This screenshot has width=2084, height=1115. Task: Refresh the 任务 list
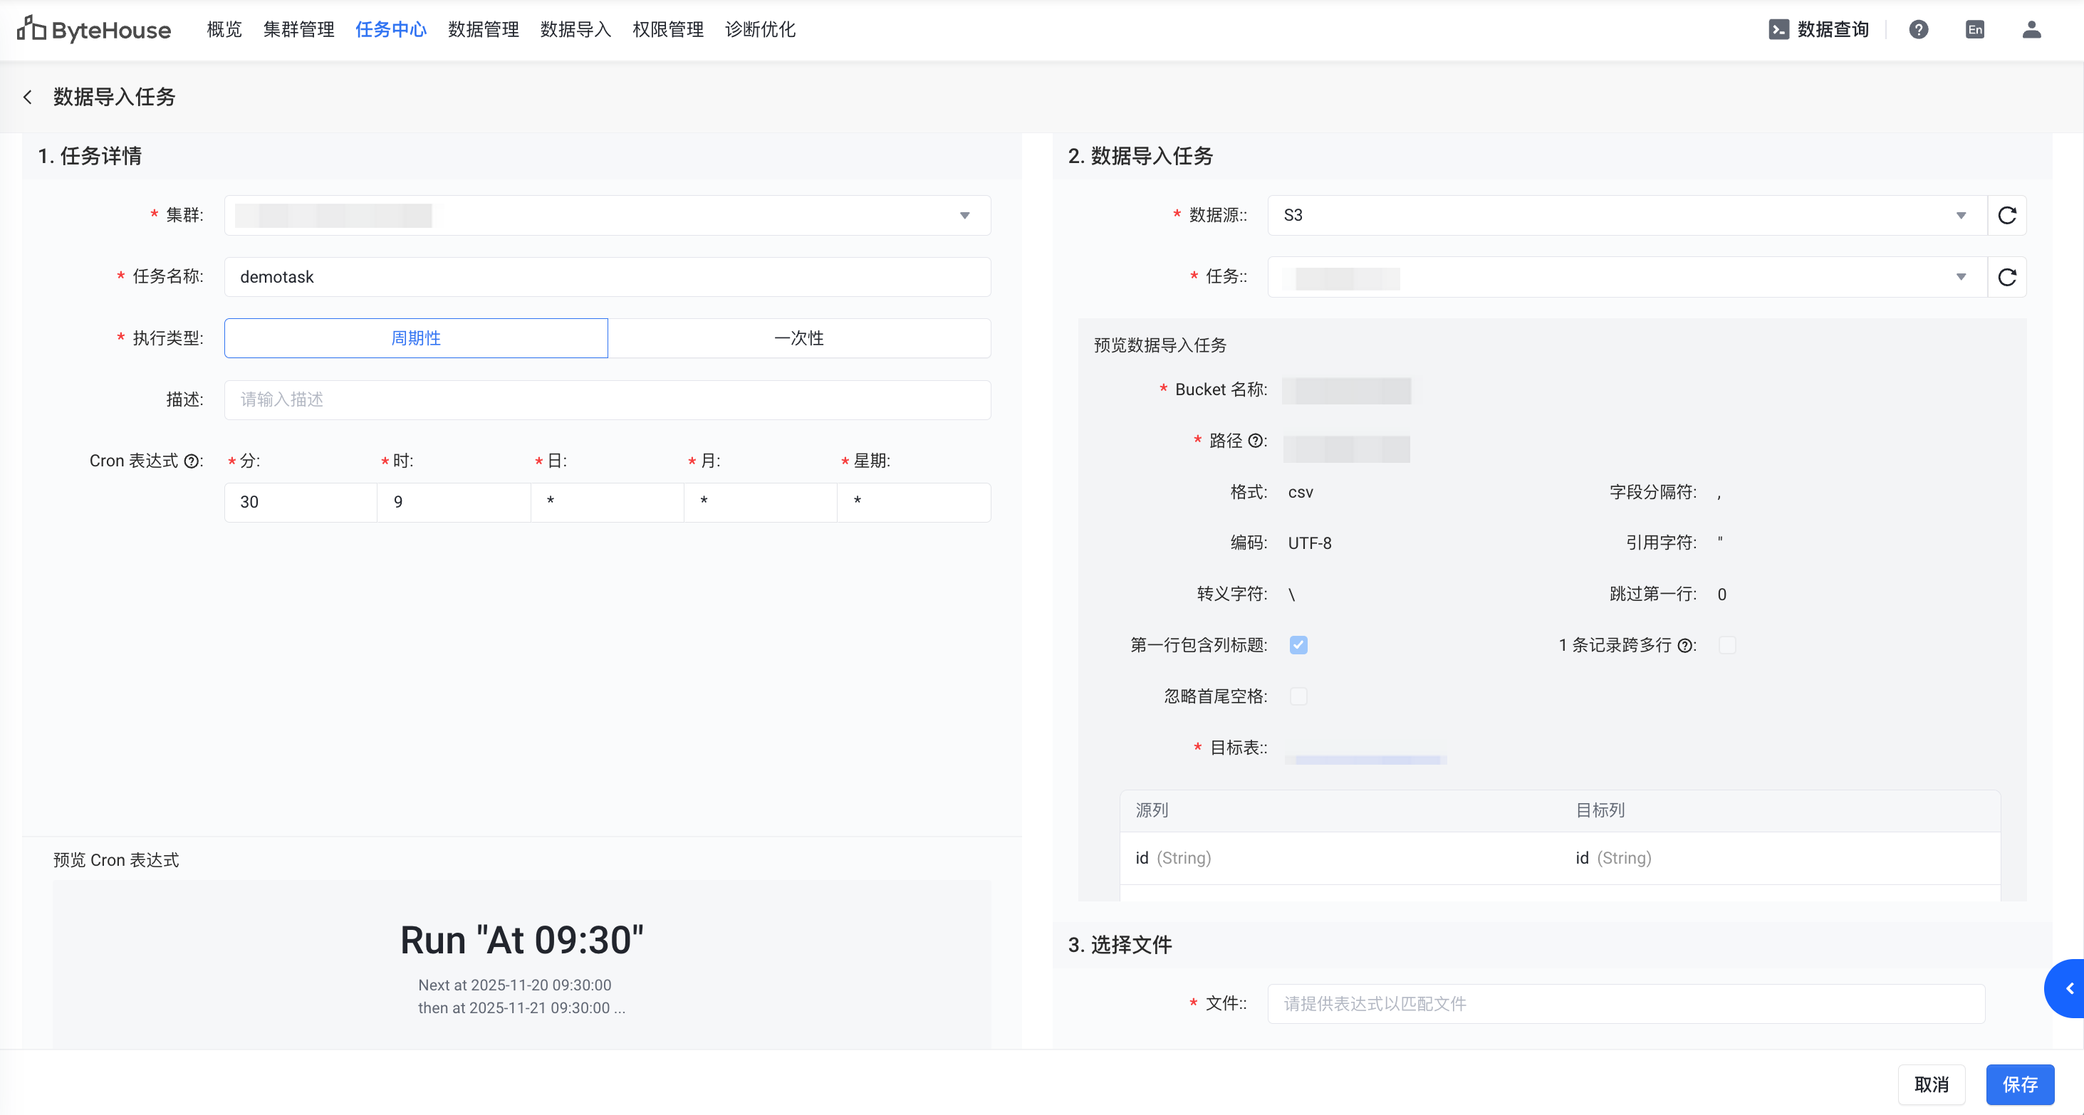point(2006,278)
